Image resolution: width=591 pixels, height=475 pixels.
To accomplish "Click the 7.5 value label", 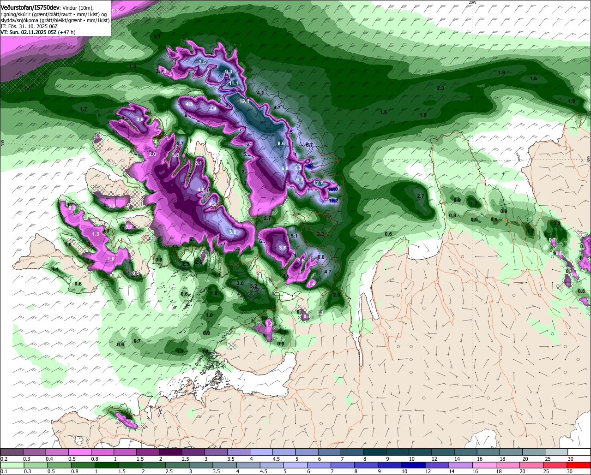I will pyautogui.click(x=202, y=62).
